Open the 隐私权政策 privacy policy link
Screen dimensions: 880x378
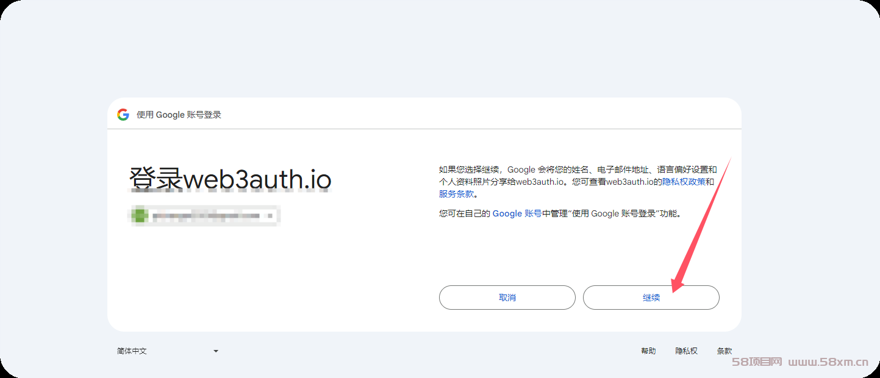(x=684, y=182)
